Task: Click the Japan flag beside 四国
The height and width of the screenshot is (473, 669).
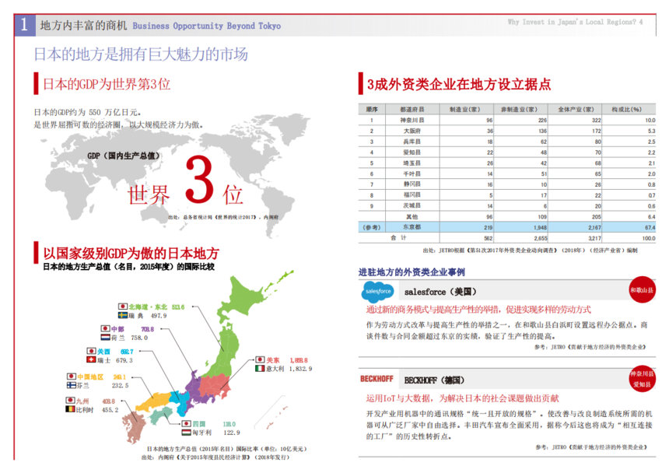Action: [x=186, y=423]
